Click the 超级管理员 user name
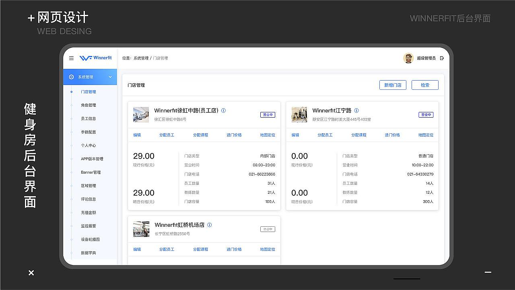This screenshot has width=515, height=290. coord(426,58)
